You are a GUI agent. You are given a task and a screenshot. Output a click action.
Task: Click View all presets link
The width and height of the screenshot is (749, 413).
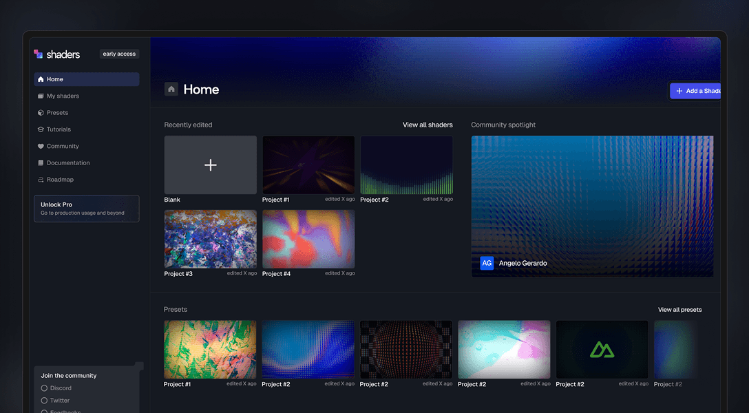[x=679, y=310]
